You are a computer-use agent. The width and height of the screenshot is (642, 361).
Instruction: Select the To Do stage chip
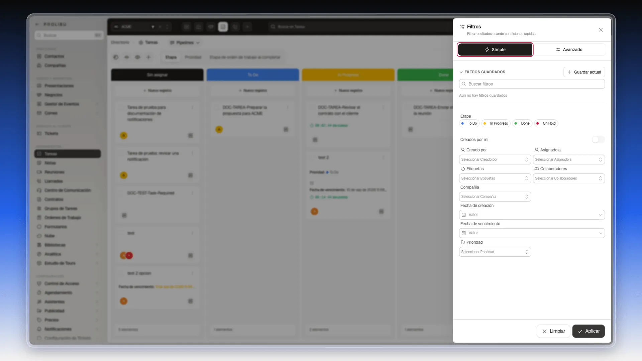pyautogui.click(x=469, y=123)
